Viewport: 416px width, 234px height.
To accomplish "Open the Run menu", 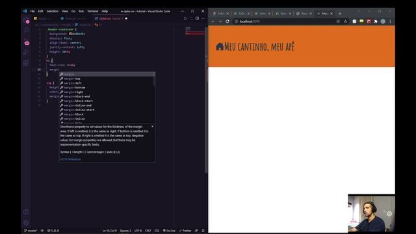I will [81, 11].
